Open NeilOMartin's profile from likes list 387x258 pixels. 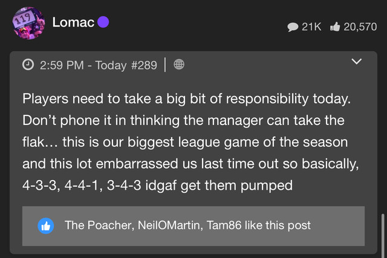(x=169, y=225)
